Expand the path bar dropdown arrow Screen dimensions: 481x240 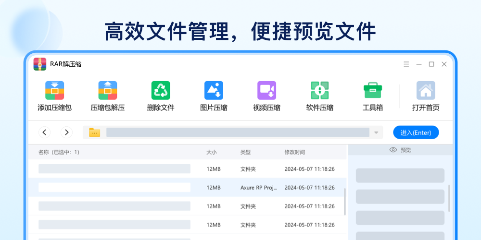[376, 132]
